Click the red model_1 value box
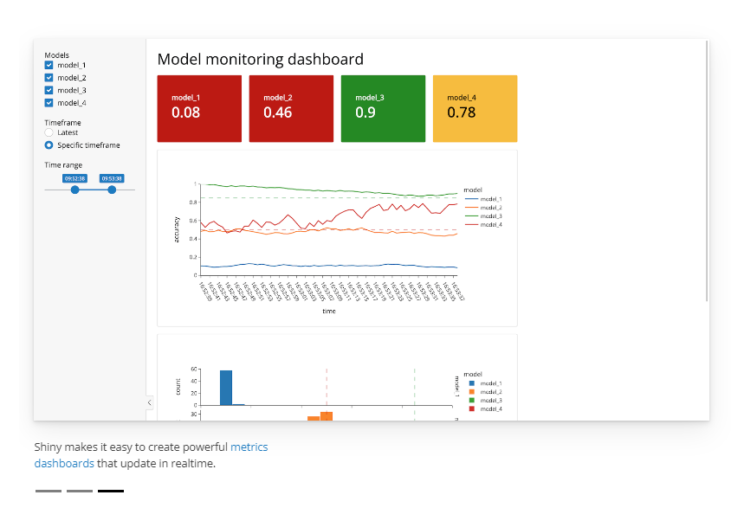Image resolution: width=731 pixels, height=508 pixels. pos(199,108)
